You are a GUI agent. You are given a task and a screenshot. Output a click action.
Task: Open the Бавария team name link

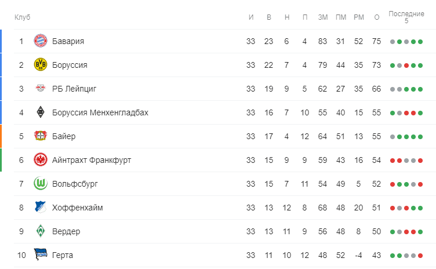click(68, 41)
